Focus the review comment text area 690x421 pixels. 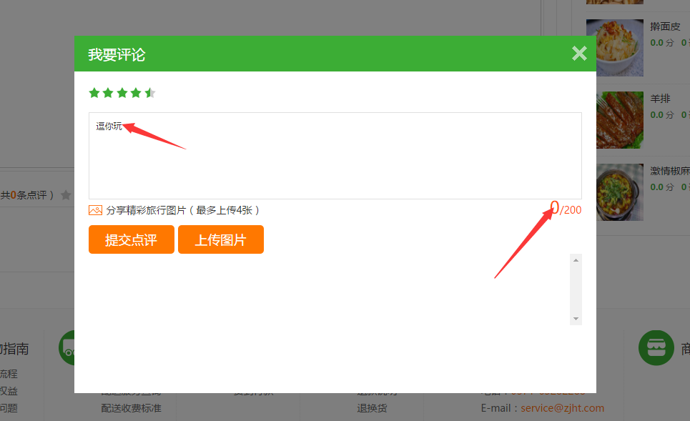(335, 156)
